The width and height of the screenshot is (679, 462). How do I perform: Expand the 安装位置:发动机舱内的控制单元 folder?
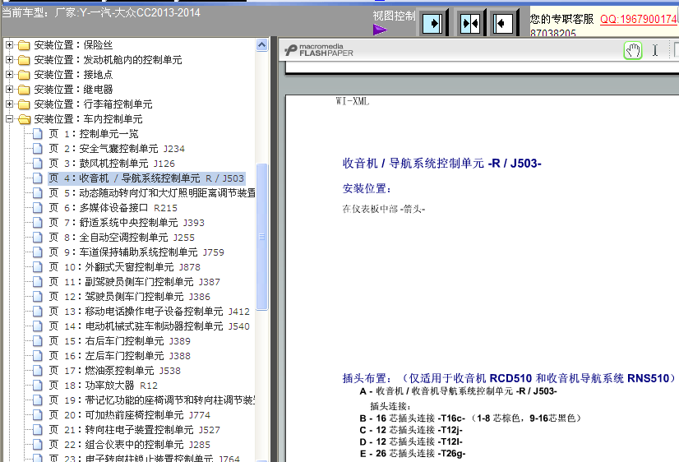click(9, 59)
